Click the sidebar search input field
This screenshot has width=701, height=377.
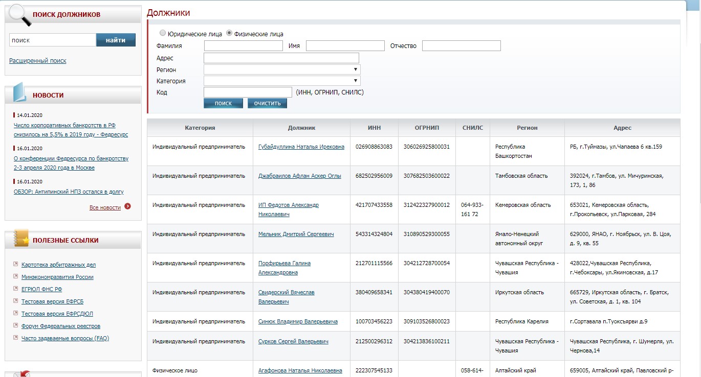point(52,40)
